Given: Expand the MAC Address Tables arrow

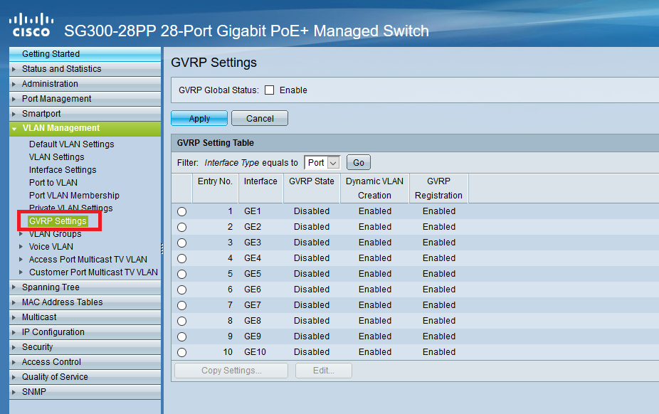Looking at the screenshot, I should click(x=14, y=302).
